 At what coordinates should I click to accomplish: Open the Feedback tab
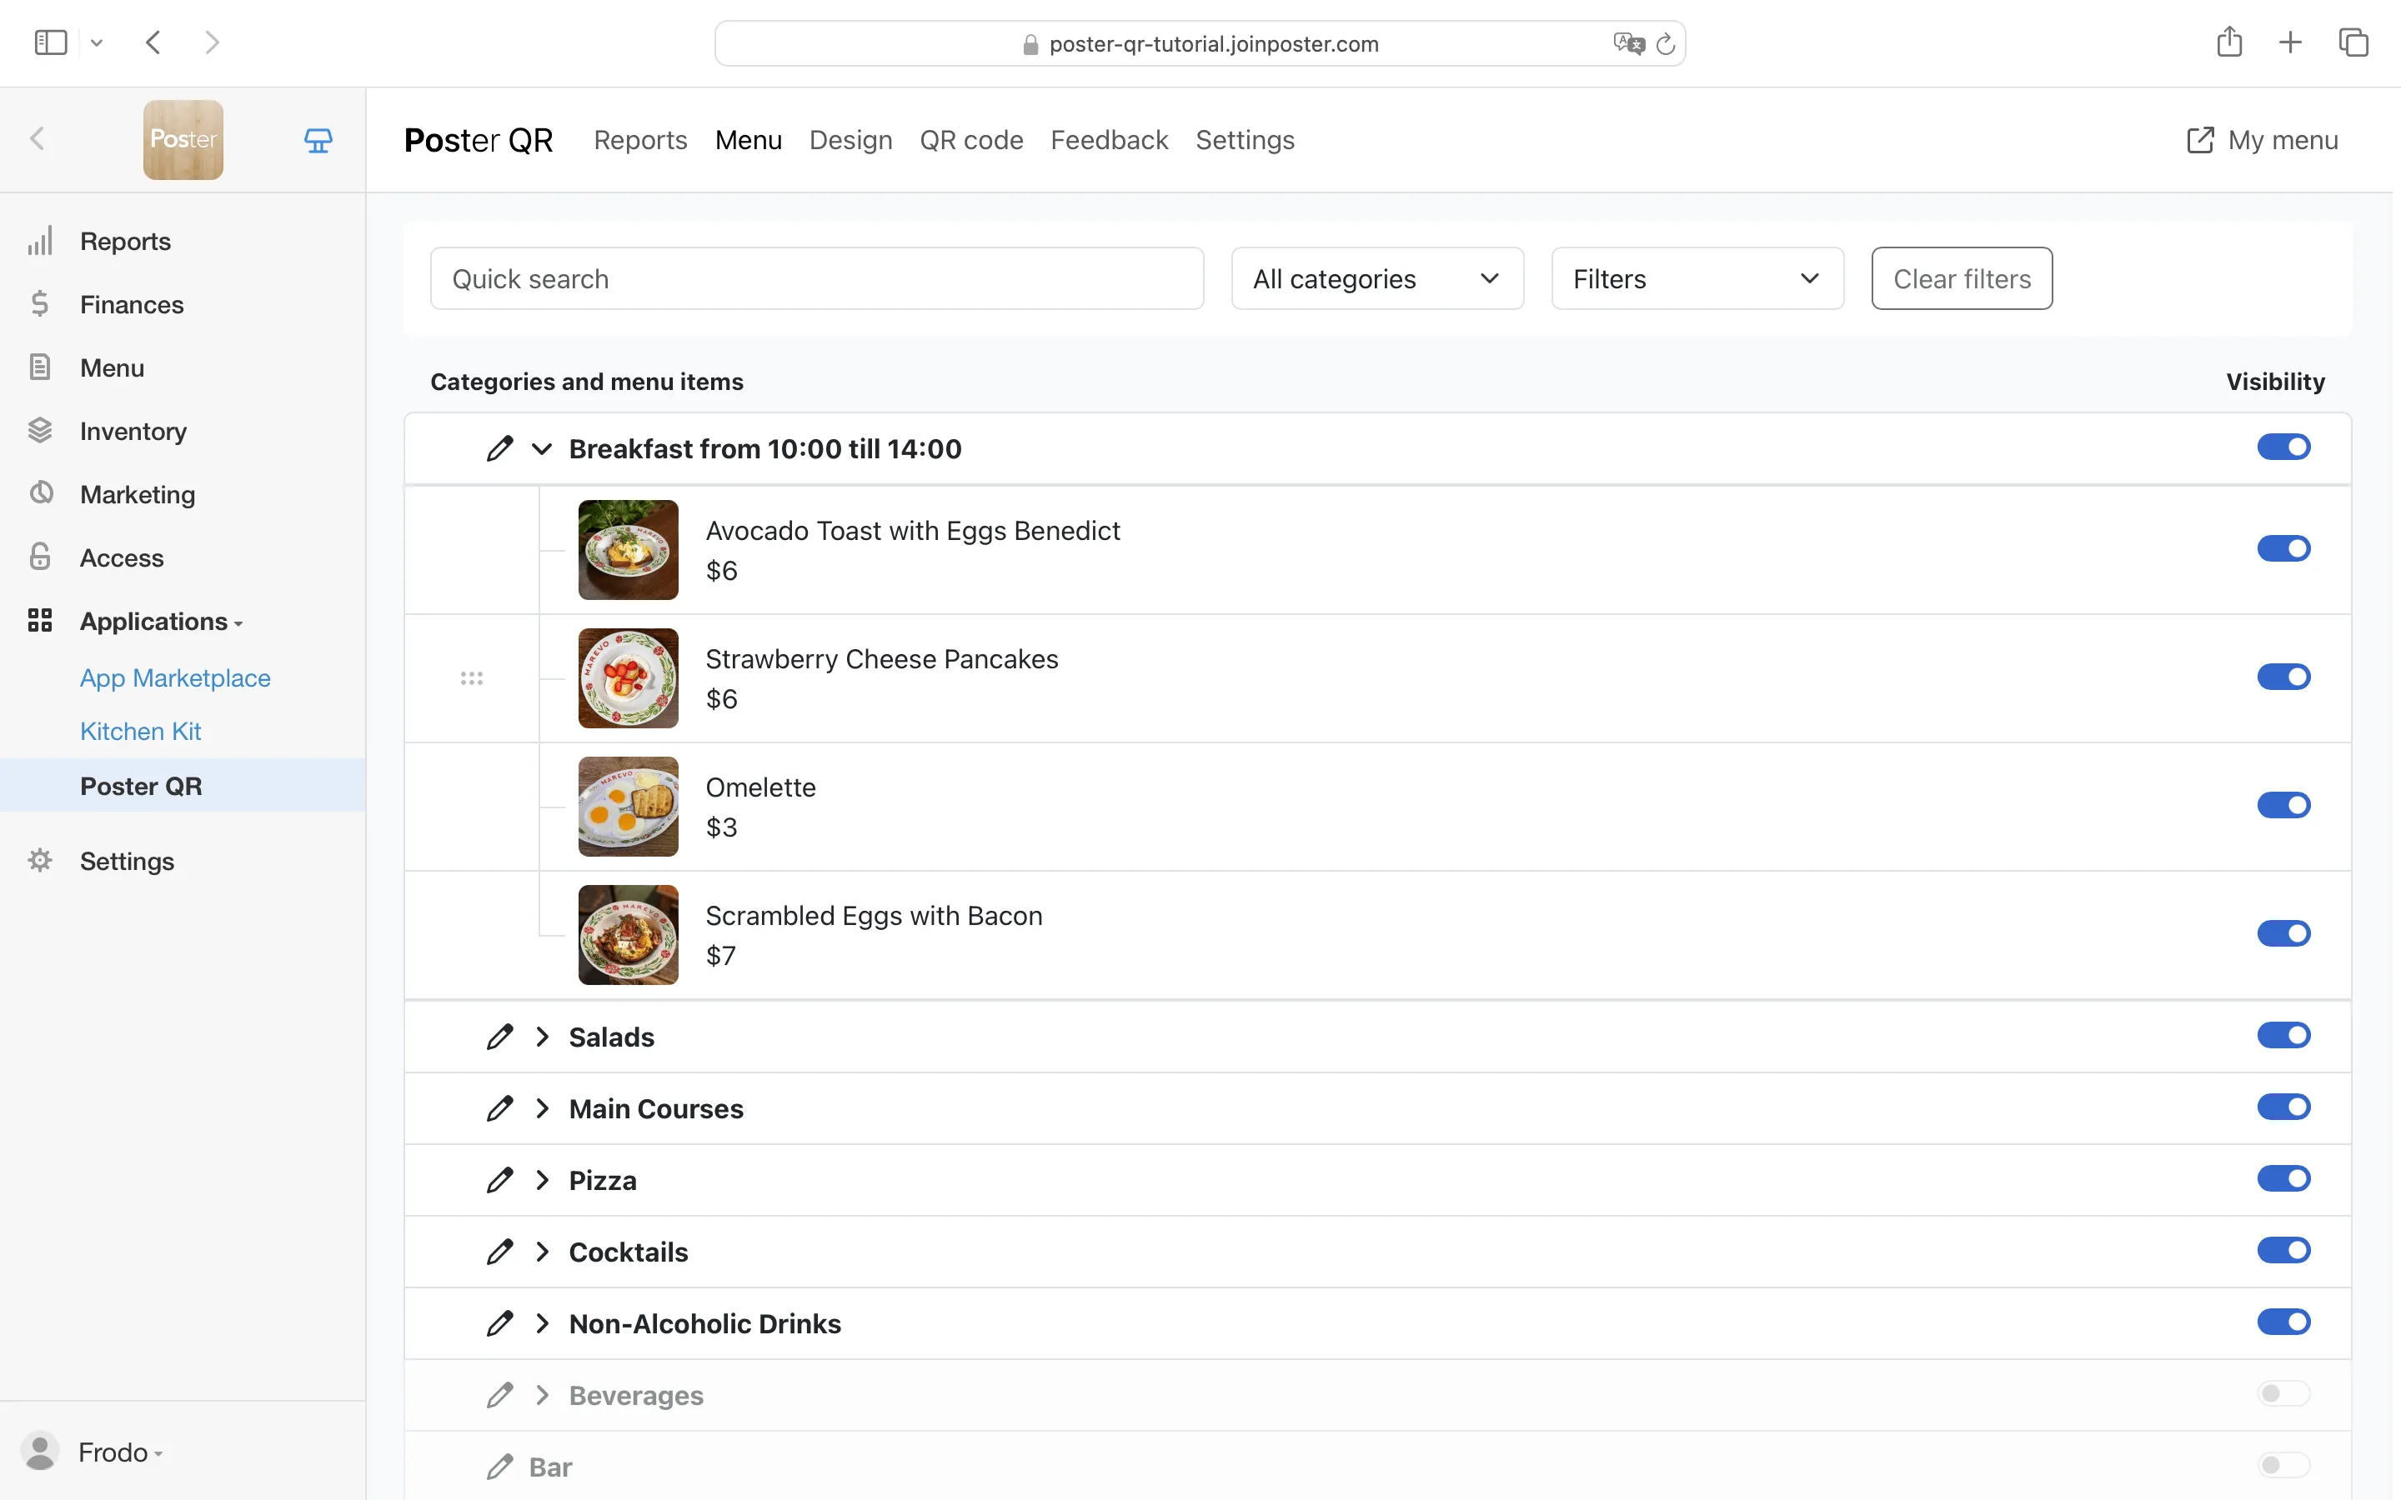pos(1108,140)
